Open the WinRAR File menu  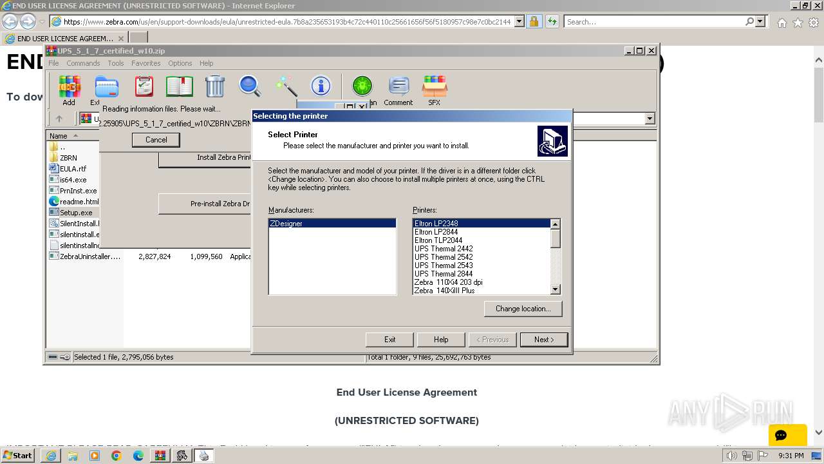pyautogui.click(x=53, y=63)
